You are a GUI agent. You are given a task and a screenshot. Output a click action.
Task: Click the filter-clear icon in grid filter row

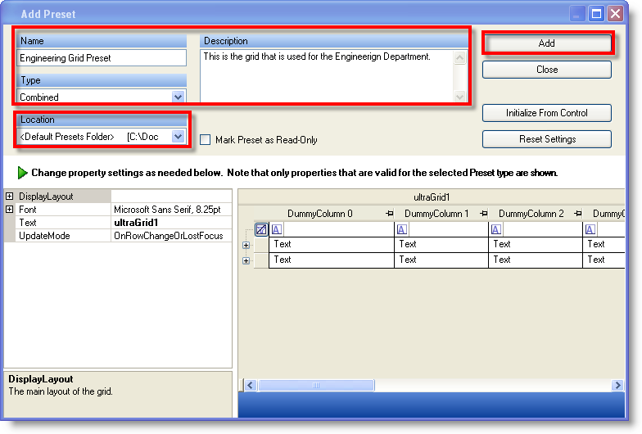click(261, 229)
